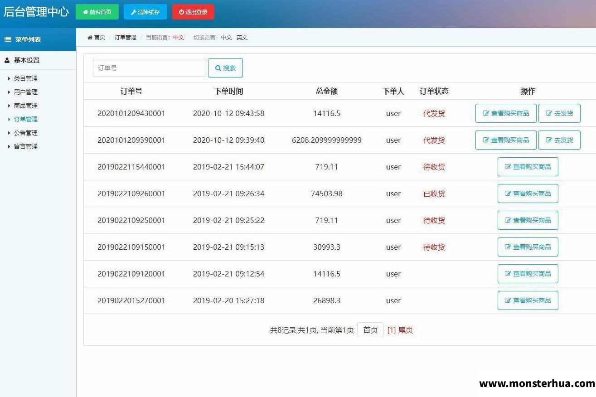Image resolution: width=596 pixels, height=397 pixels.
Task: Click timestamp 2019-02-20 15:27:18
Action: (228, 300)
